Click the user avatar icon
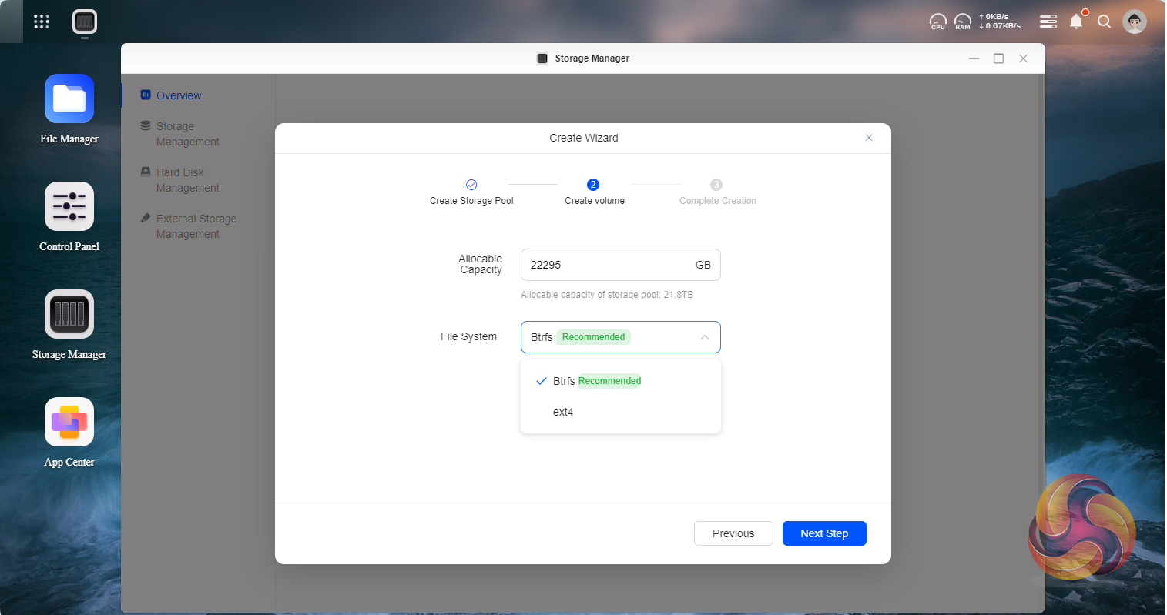Screen dimensions: 1167x615 click(1134, 22)
